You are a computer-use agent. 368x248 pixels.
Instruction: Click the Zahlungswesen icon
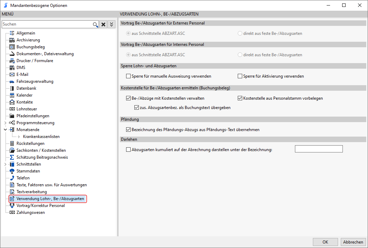(x=12, y=212)
